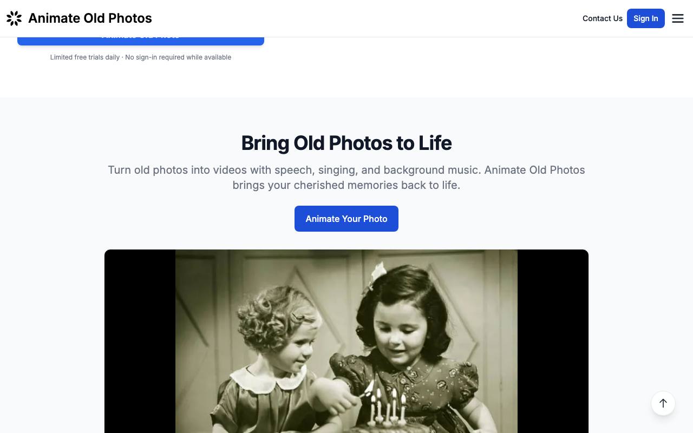The height and width of the screenshot is (433, 693).
Task: Click the 'Turn old photos into videos' description text
Action: [346, 178]
